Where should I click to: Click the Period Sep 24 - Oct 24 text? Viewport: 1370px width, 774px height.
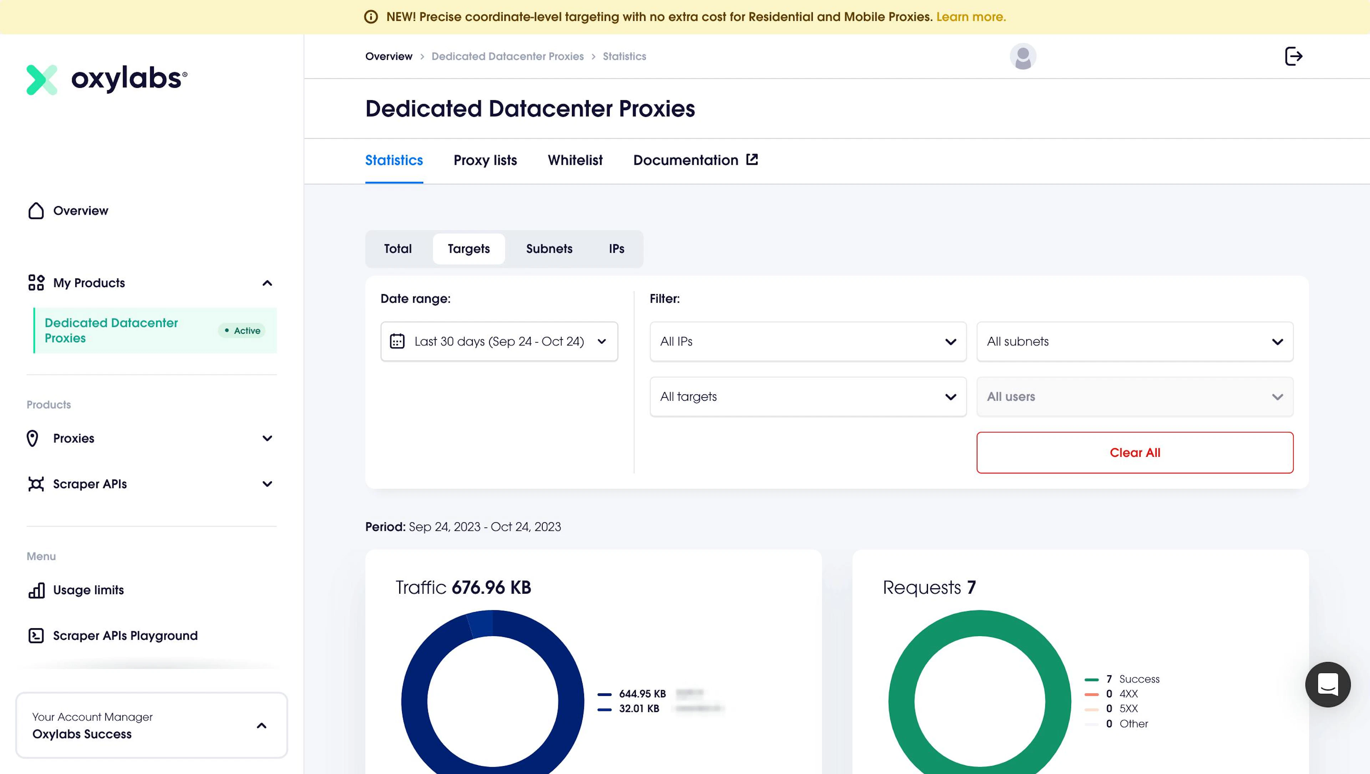463,527
